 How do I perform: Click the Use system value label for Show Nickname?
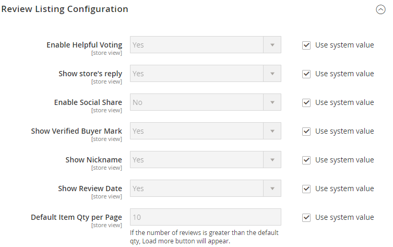point(344,160)
